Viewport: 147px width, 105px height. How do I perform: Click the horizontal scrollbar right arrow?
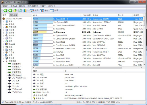(x=142, y=67)
